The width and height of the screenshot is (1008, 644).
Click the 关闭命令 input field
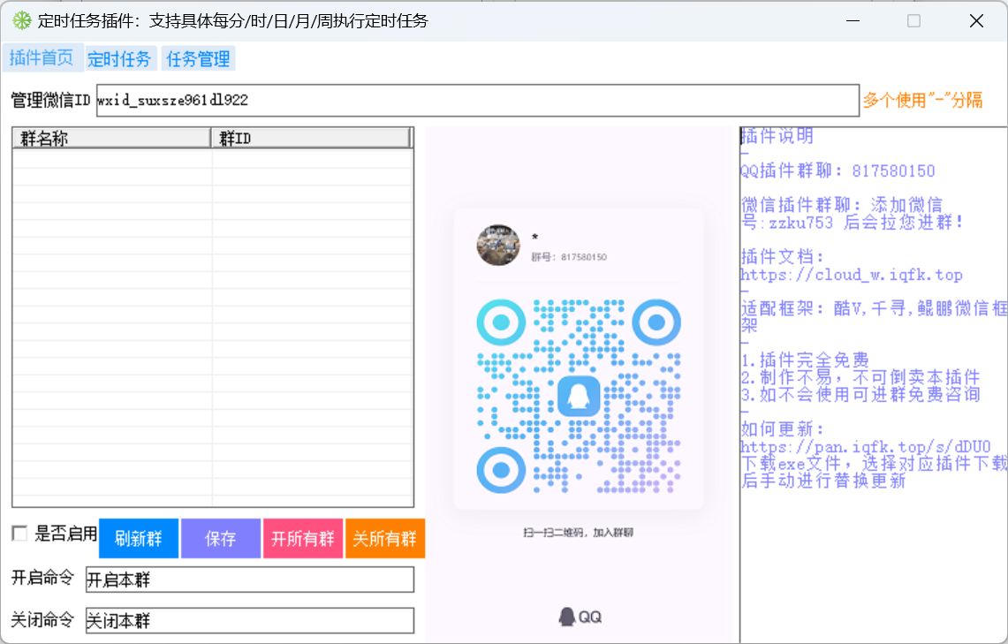tap(247, 620)
